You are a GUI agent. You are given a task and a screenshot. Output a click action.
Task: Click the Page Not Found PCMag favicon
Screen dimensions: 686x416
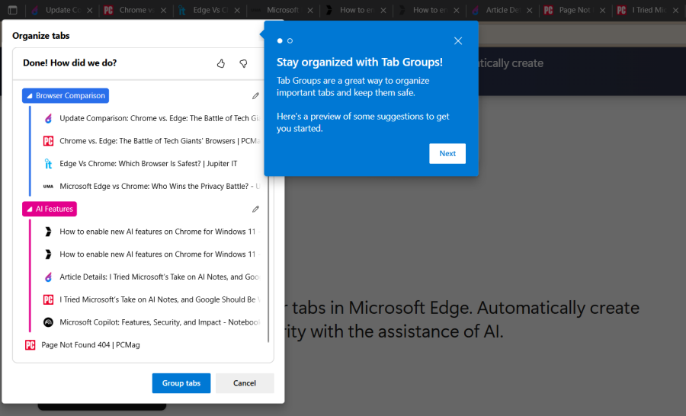point(30,345)
